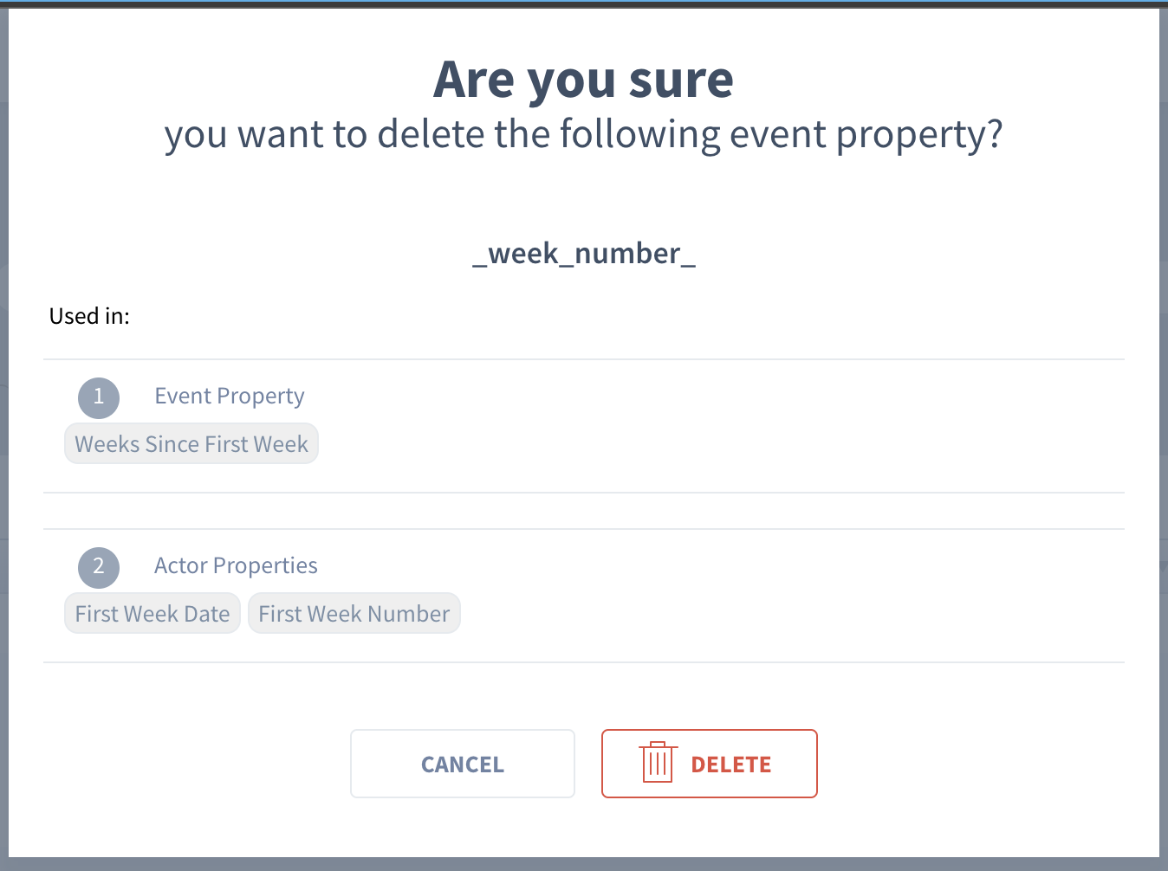Click the number 1 circle badge
This screenshot has height=871, width=1168.
99,397
